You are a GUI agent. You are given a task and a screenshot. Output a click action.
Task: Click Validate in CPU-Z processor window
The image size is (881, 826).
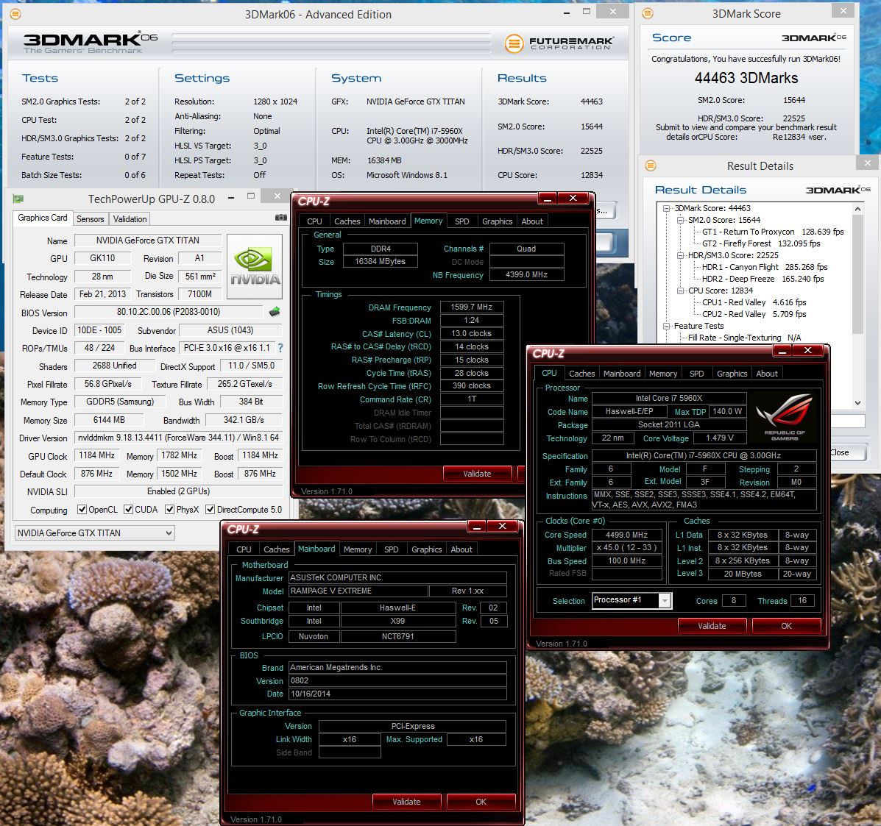click(x=712, y=625)
